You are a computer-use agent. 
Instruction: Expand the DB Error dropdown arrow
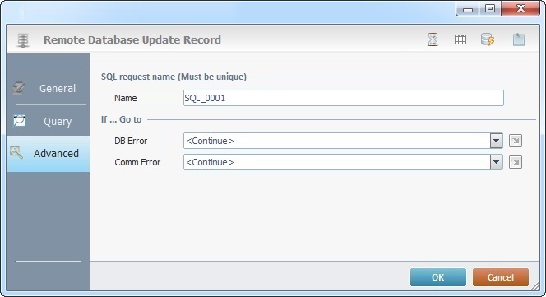tap(496, 141)
